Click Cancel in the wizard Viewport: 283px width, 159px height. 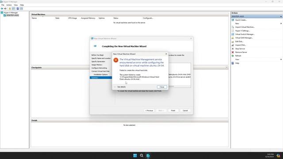click(185, 110)
